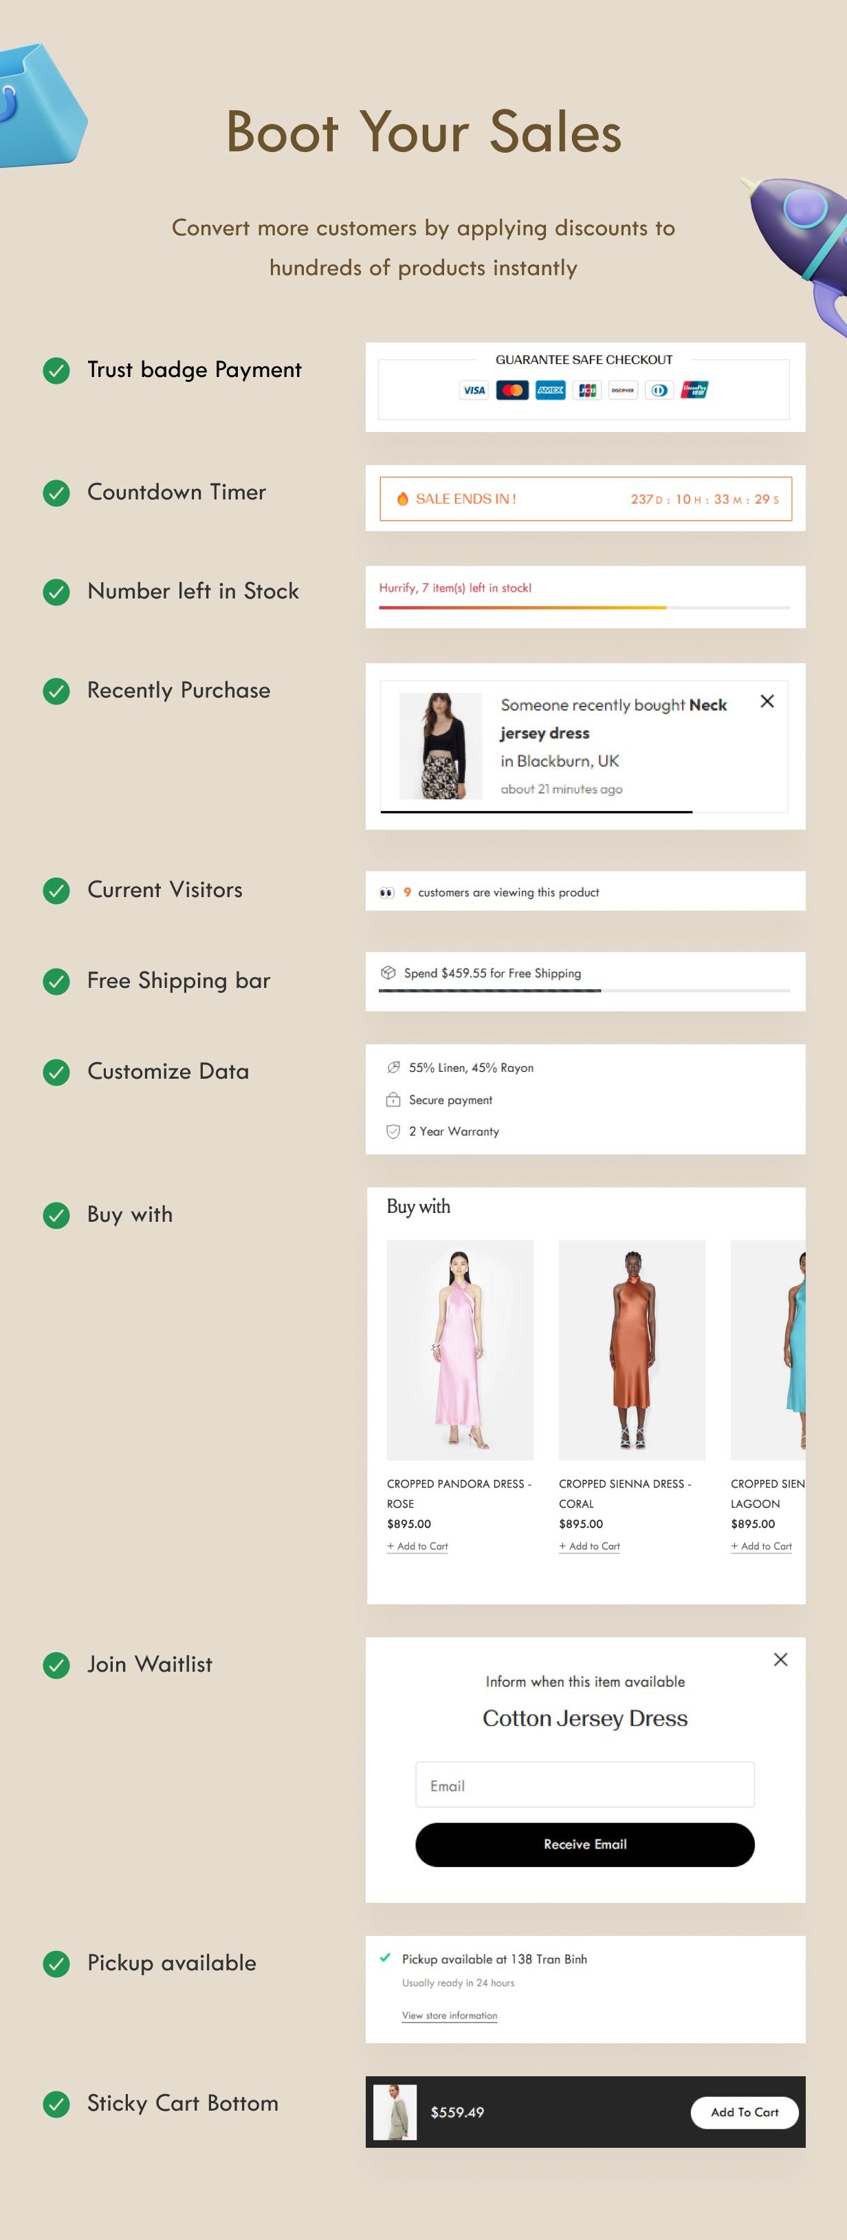Click the green check beside Sticky Cart Bottom
This screenshot has height=2240, width=847.
[x=56, y=2104]
